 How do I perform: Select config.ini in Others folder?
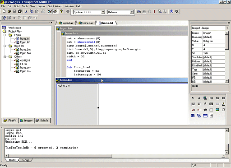(25, 61)
